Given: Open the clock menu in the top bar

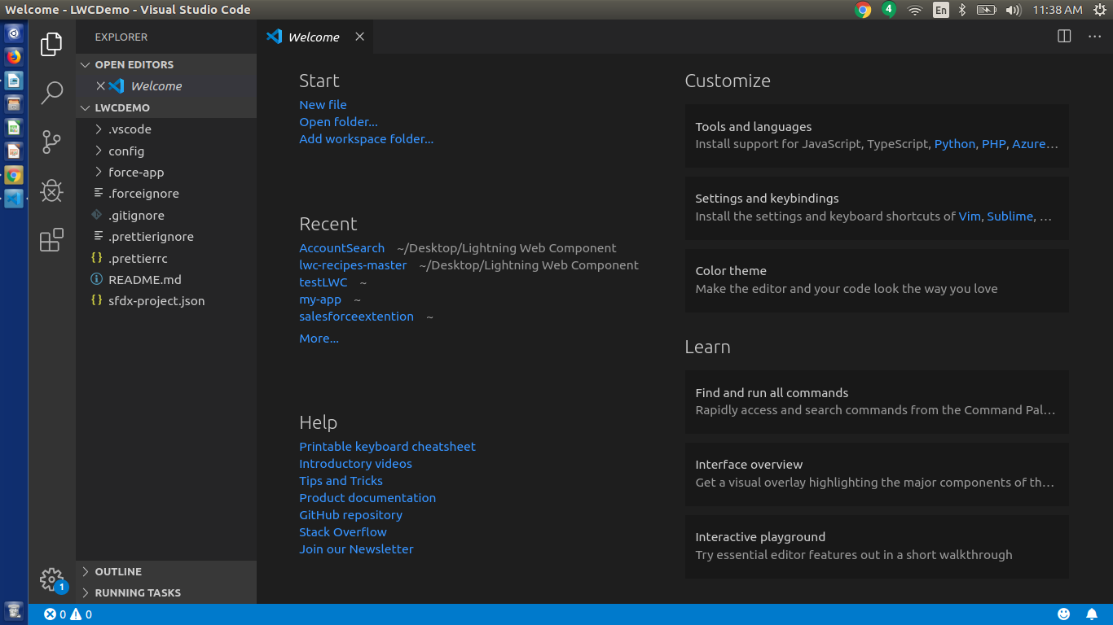Looking at the screenshot, I should point(1056,10).
